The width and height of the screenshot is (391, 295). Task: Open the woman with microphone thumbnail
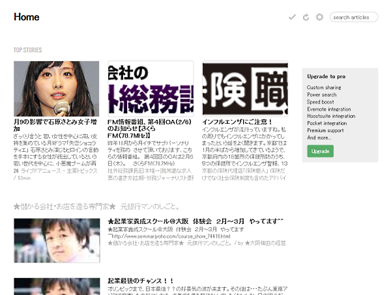[56, 89]
